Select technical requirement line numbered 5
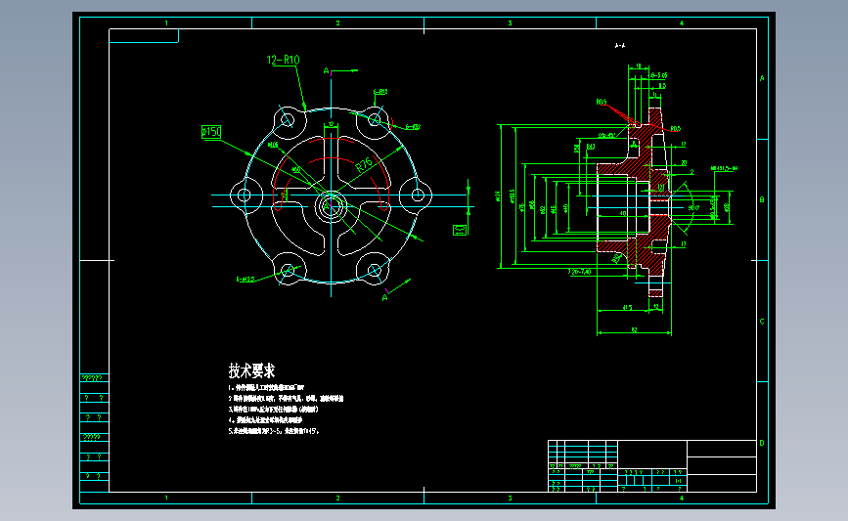 tap(274, 431)
